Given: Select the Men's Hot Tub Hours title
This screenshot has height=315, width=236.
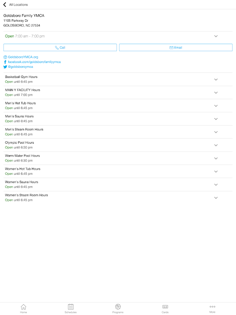Looking at the screenshot, I should click(20, 103).
